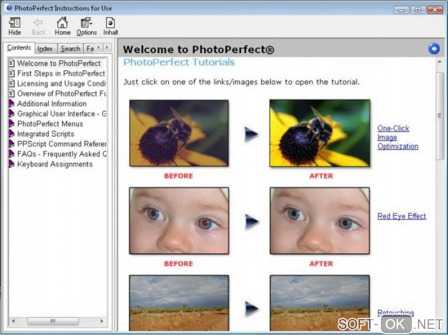Click the right landscape thumbnail
The height and width of the screenshot is (335, 448).
pyautogui.click(x=320, y=303)
